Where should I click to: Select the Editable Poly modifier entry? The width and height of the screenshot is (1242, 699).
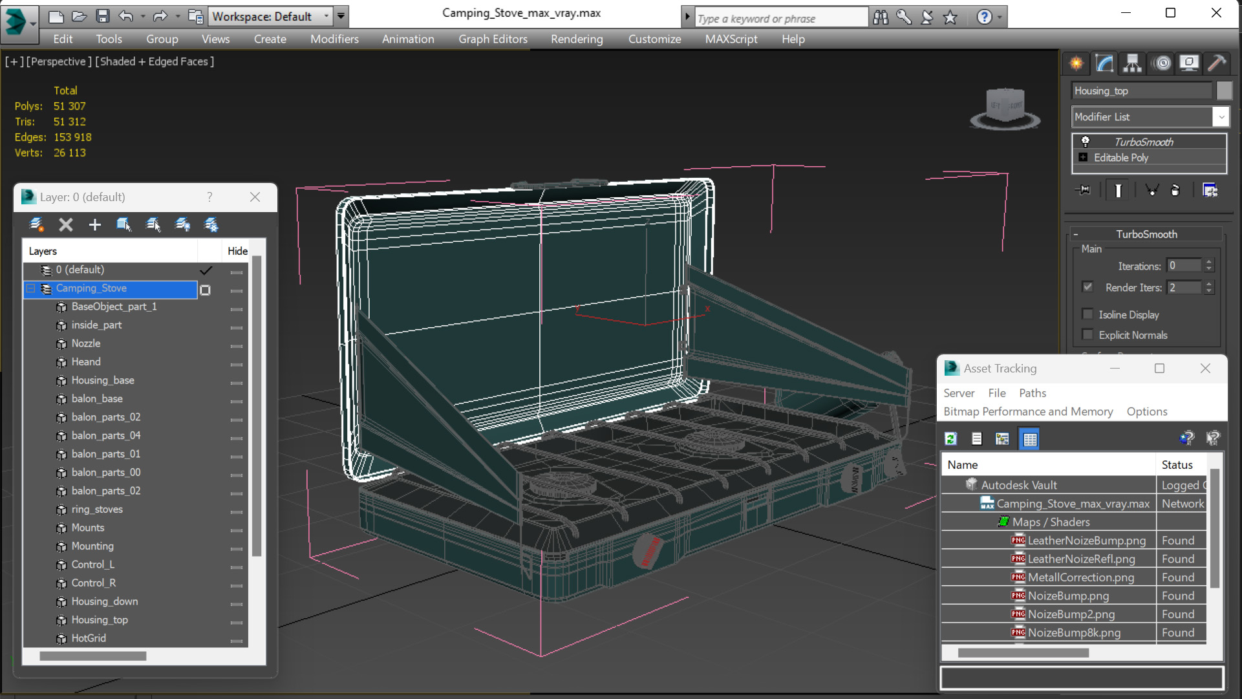click(1121, 158)
